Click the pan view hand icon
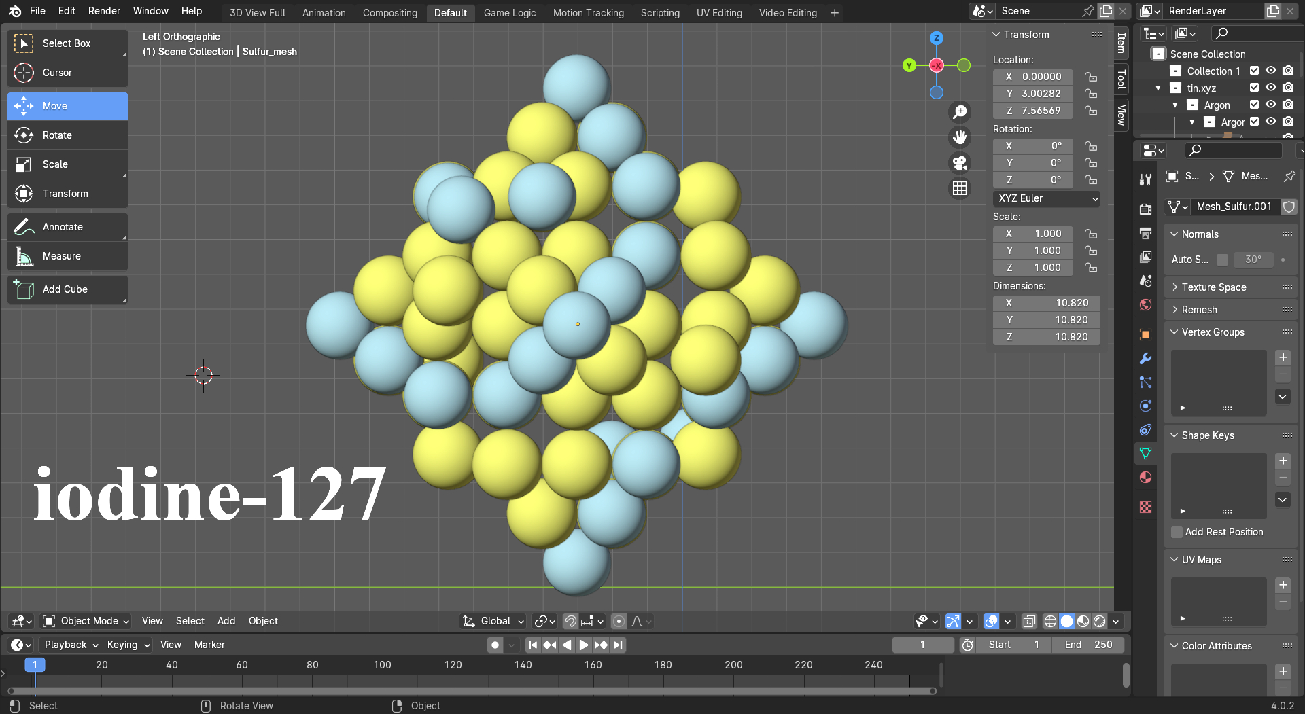 click(960, 137)
